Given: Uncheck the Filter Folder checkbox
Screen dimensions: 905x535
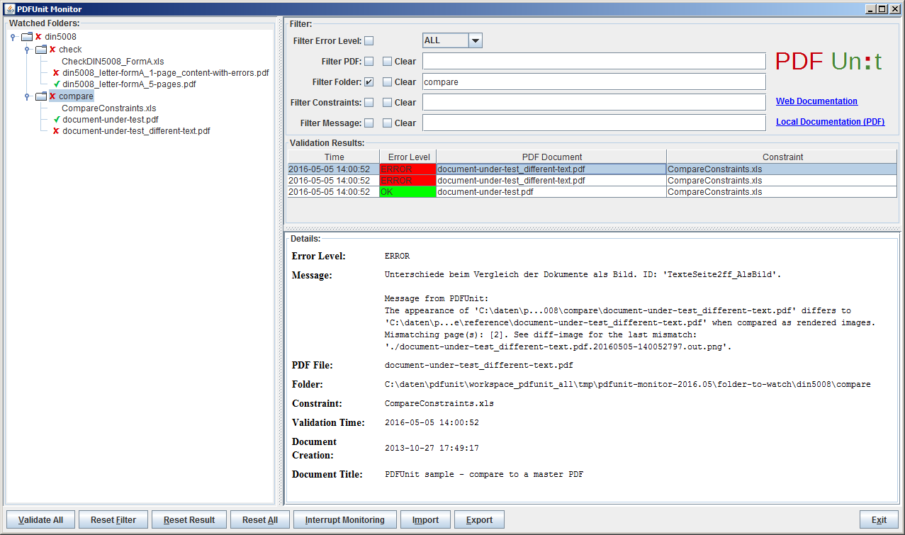Looking at the screenshot, I should tap(369, 82).
